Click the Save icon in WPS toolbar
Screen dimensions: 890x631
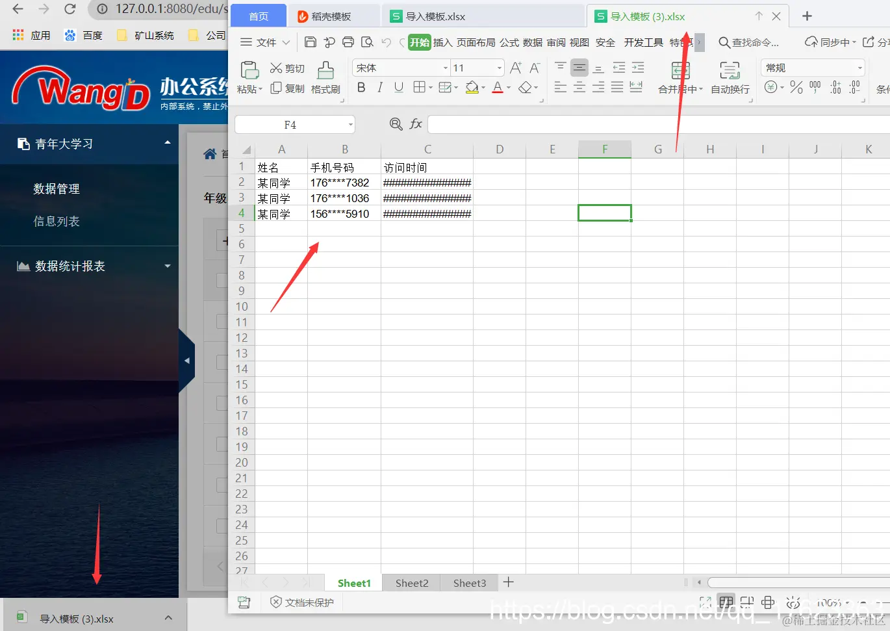click(x=311, y=42)
